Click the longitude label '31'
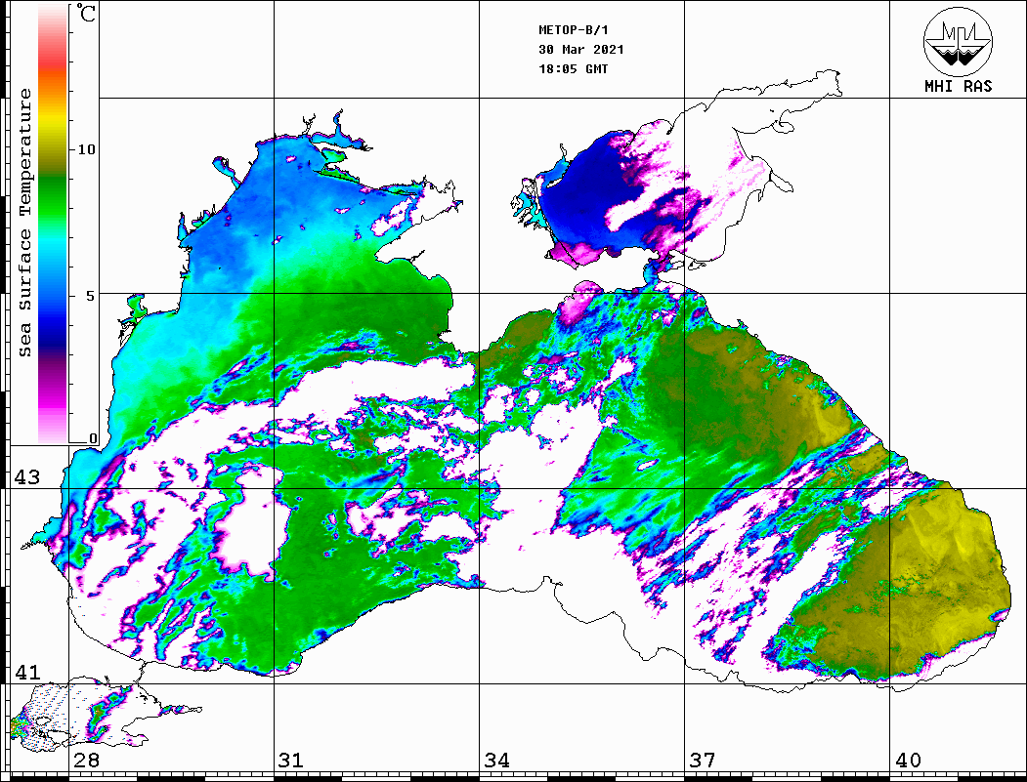Image resolution: width=1027 pixels, height=782 pixels. tap(291, 760)
